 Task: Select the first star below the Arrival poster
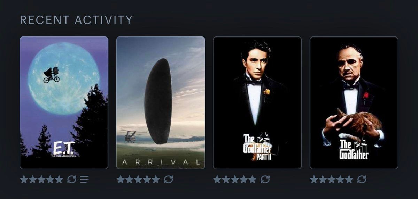pos(121,179)
